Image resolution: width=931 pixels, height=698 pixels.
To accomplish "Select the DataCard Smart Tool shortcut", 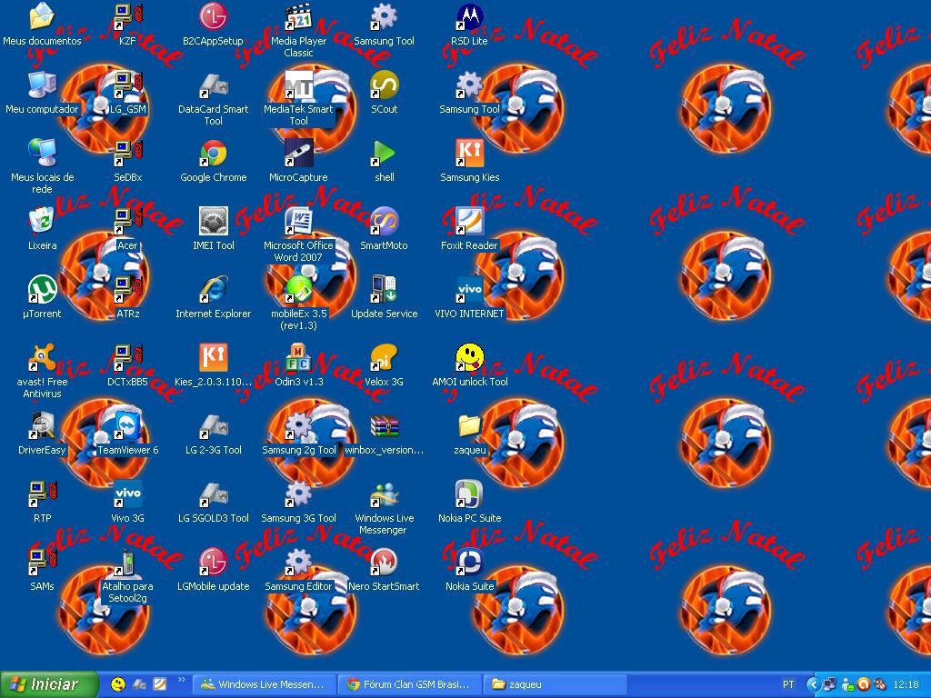I will pos(213,86).
